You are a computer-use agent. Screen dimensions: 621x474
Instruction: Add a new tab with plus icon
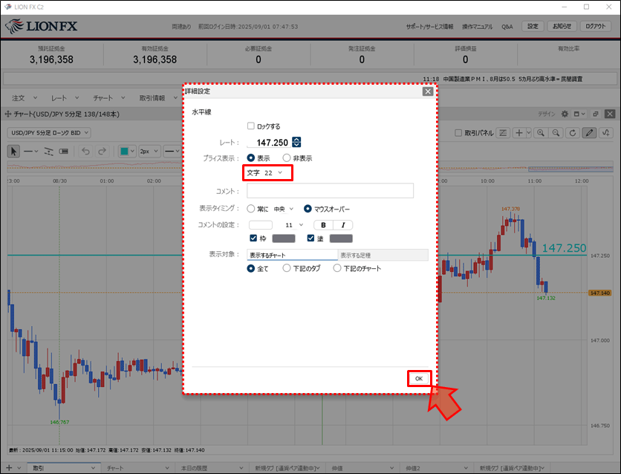point(9,468)
